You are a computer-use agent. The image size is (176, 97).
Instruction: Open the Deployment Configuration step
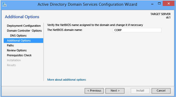point(24,26)
